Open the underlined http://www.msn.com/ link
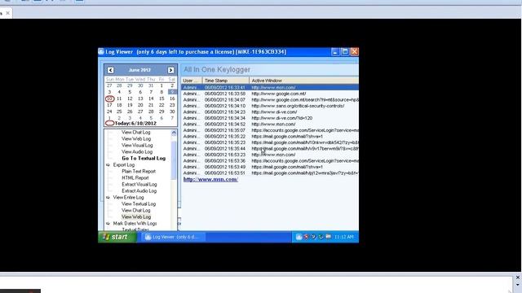Image resolution: width=522 pixels, height=293 pixels. (210, 179)
